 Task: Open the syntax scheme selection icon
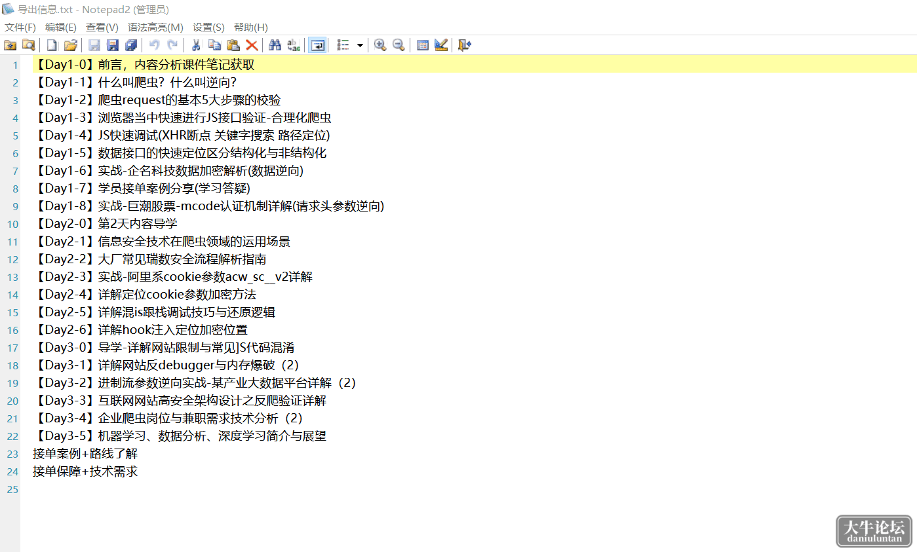click(x=423, y=45)
